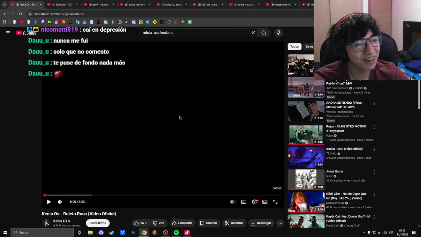Like the video with 56 K likes
The image size is (421, 237).
pos(140,223)
